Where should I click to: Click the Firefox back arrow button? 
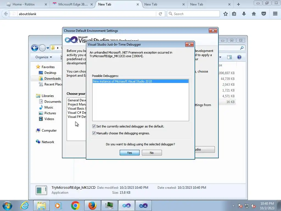tap(6, 14)
